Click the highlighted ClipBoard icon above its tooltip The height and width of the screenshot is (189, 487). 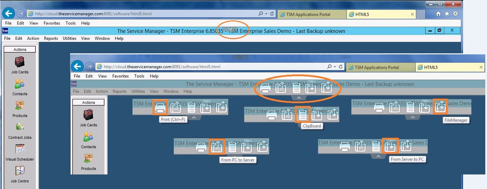pyautogui.click(x=303, y=114)
